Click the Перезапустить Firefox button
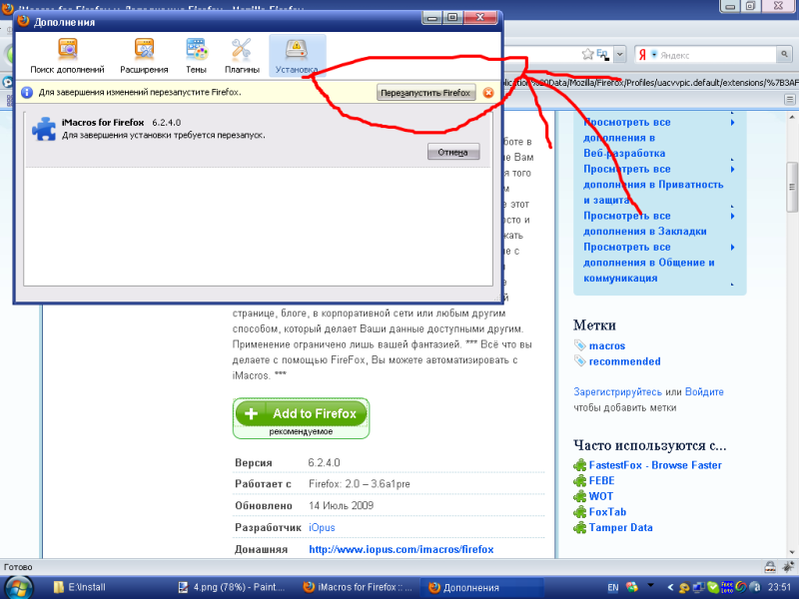799x599 pixels. [x=426, y=93]
